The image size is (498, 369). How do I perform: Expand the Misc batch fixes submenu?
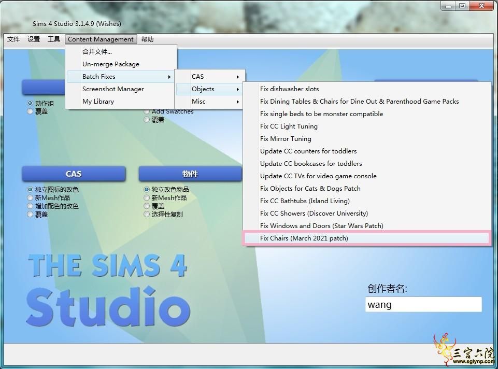210,101
